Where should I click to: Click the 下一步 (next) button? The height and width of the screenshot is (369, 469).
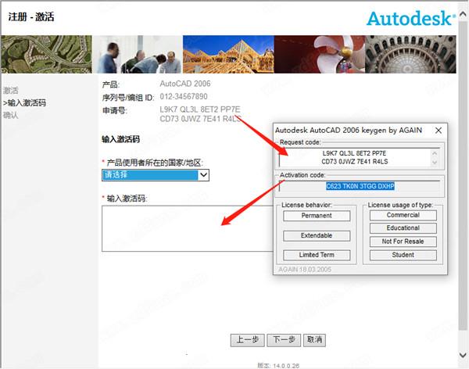pos(284,340)
